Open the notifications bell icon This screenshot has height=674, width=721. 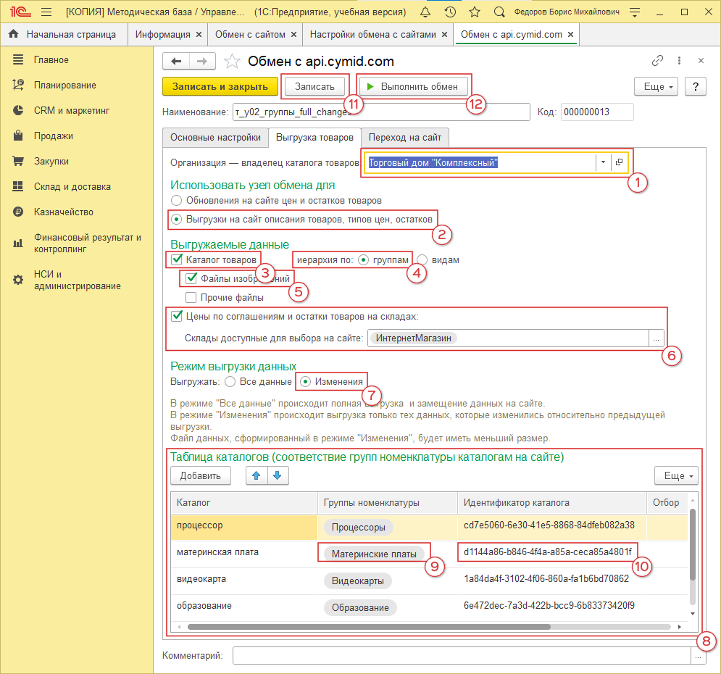click(425, 12)
